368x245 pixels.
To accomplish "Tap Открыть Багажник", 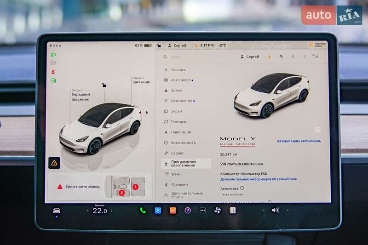I will (x=141, y=80).
